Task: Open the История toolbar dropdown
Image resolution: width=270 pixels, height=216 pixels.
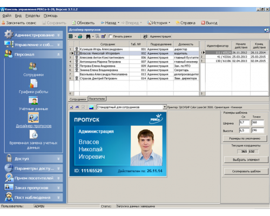Action: 170,23
